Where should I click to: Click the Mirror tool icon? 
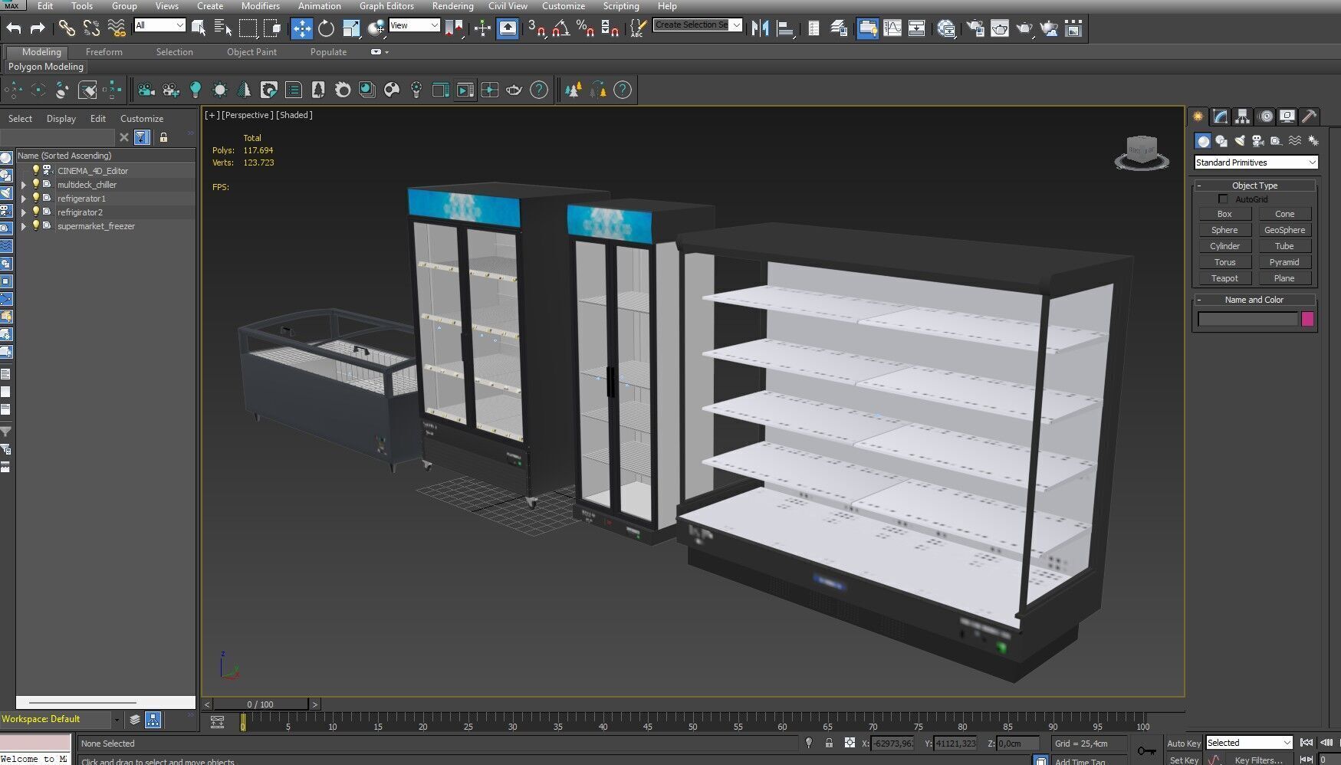(760, 28)
